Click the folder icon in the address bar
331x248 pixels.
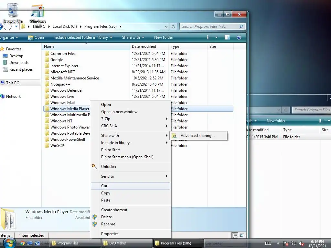23,26
